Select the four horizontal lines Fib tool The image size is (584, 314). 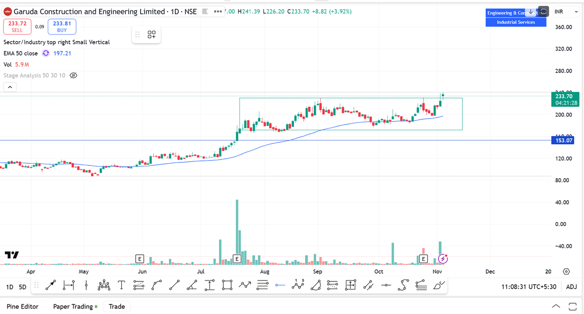[262, 285]
